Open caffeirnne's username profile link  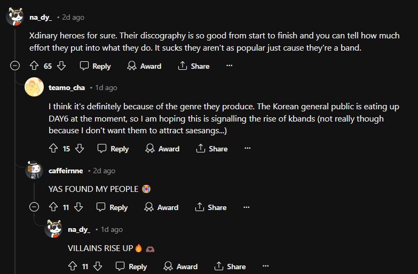coord(66,171)
